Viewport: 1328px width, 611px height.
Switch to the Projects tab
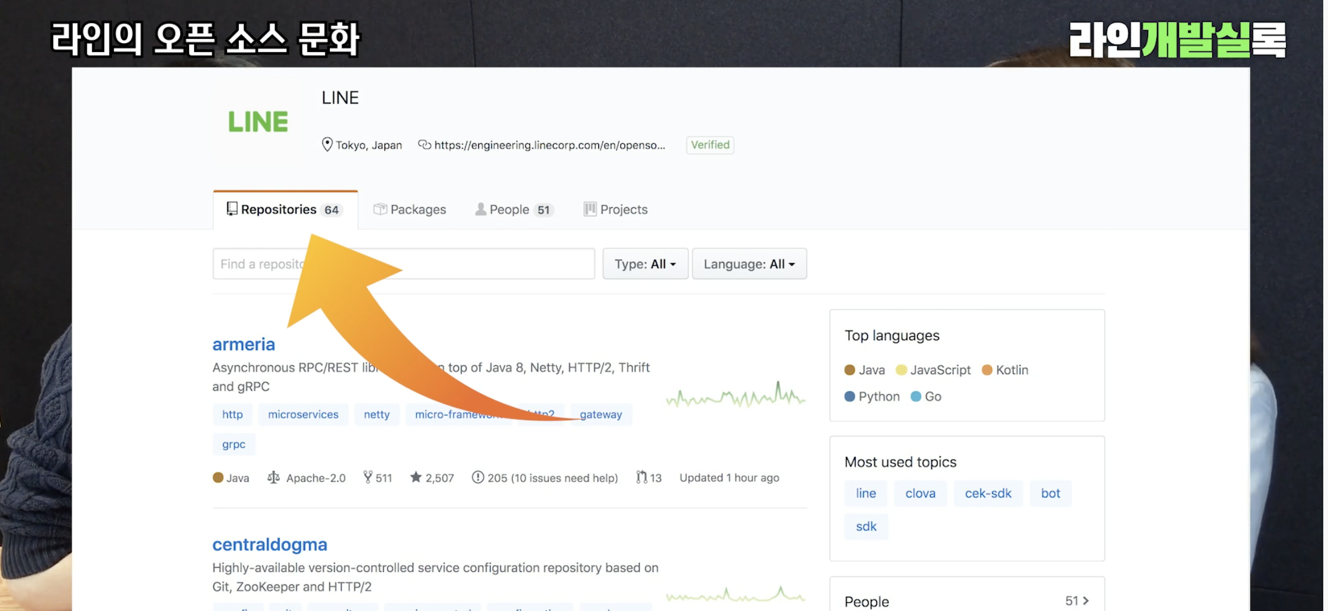[x=616, y=209]
